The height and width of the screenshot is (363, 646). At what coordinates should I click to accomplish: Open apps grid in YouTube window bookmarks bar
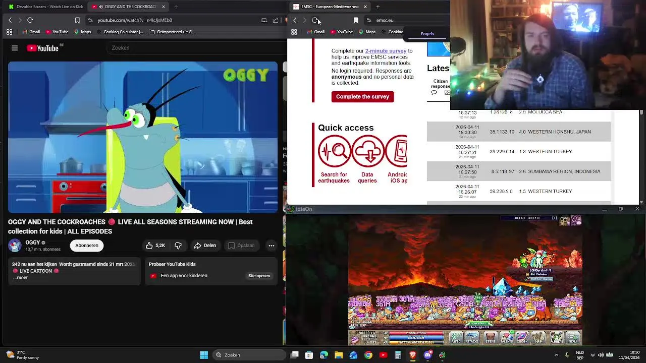9,32
